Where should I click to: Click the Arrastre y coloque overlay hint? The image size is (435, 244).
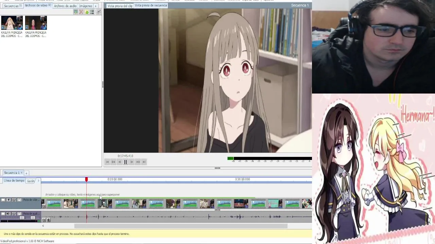[82, 195]
